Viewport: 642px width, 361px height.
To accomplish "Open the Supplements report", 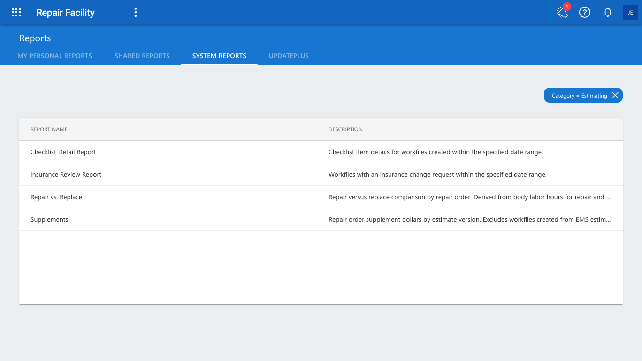I will pyautogui.click(x=49, y=219).
